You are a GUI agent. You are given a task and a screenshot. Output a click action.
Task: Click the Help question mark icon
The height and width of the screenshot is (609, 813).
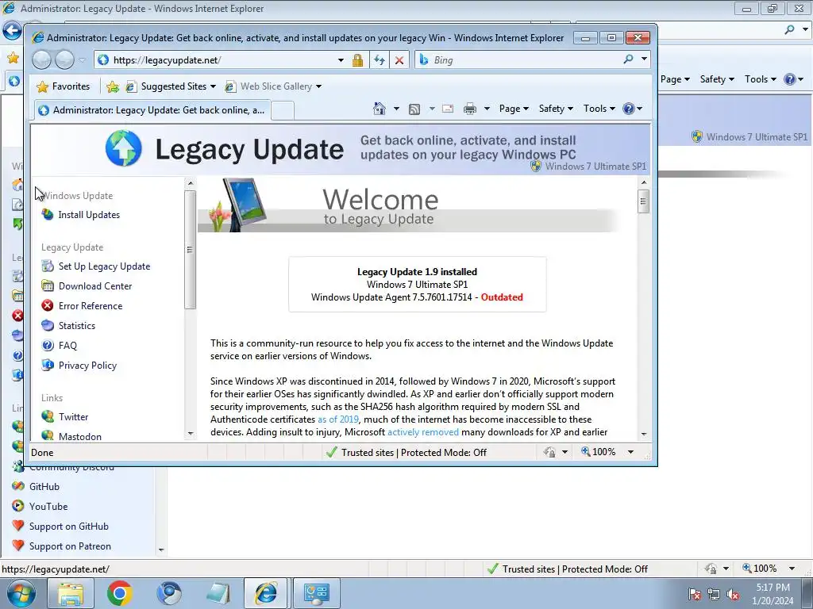point(629,109)
